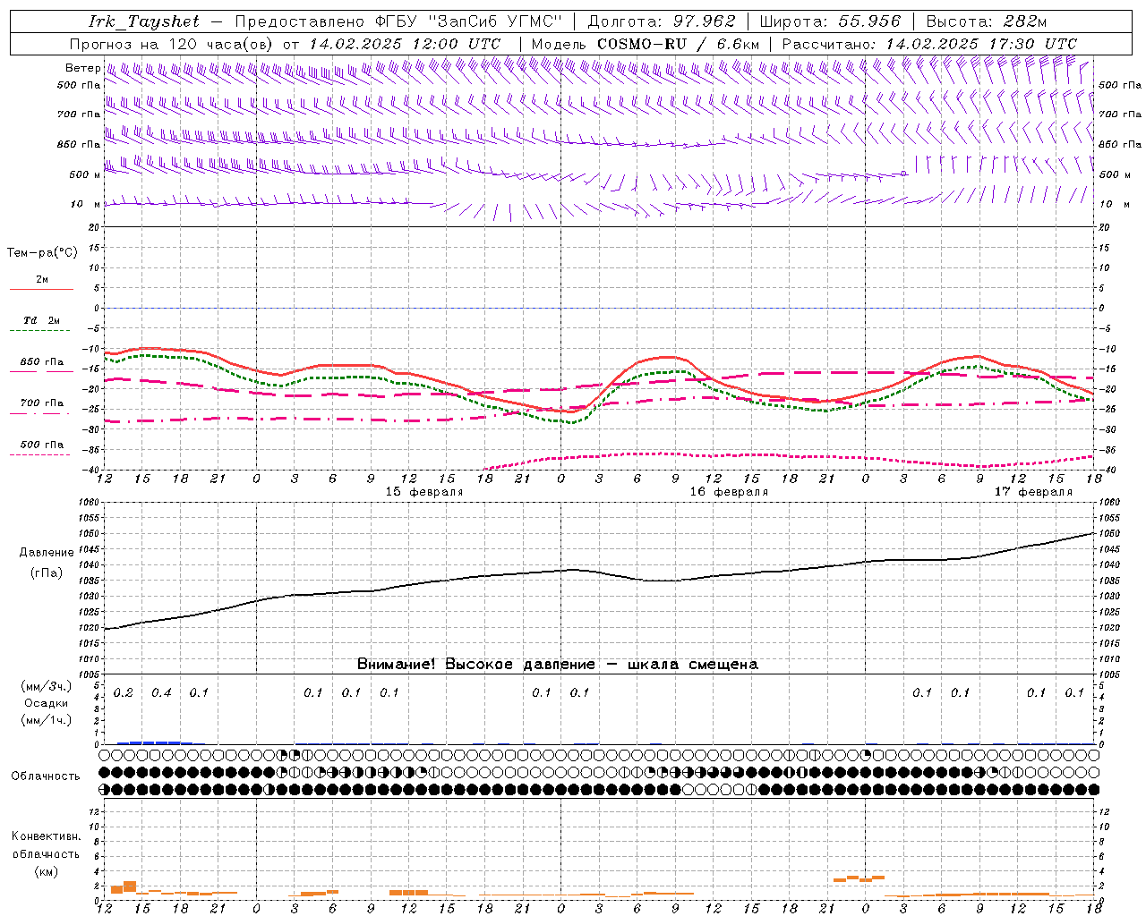Click the tallest orange convective cloud bar
1146x916 pixels.
coord(130,886)
